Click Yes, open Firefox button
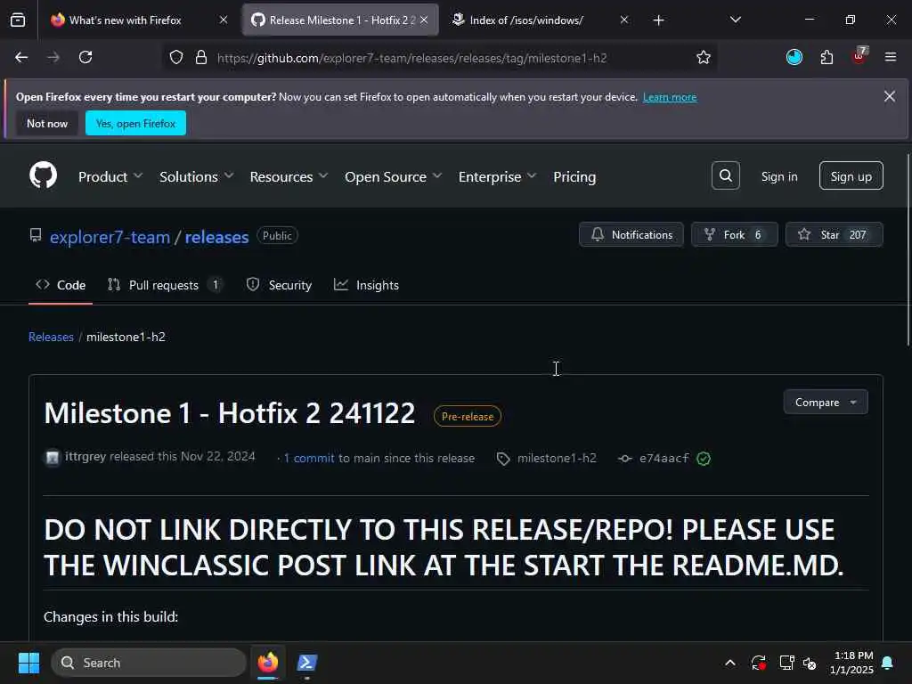The height and width of the screenshot is (684, 912). [135, 123]
